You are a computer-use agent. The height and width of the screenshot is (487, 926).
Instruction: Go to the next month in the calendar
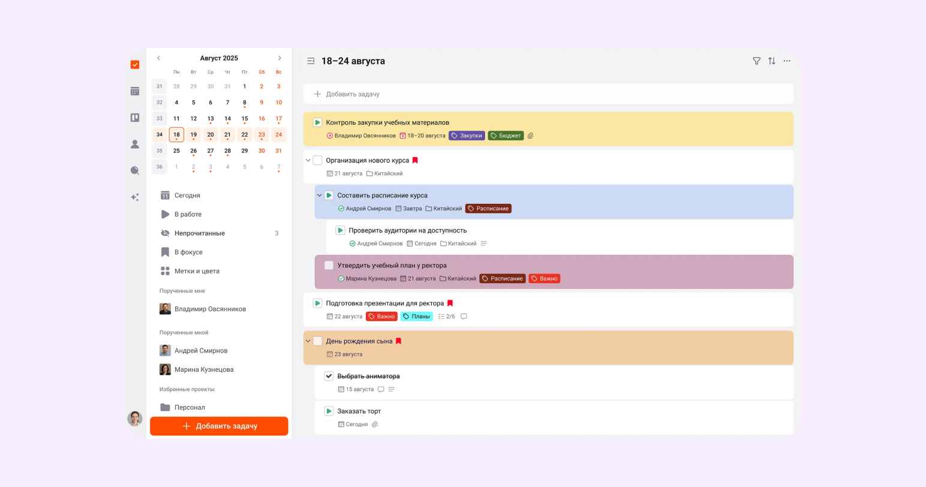[279, 58]
